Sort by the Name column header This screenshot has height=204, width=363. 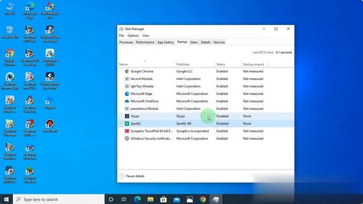pos(146,64)
